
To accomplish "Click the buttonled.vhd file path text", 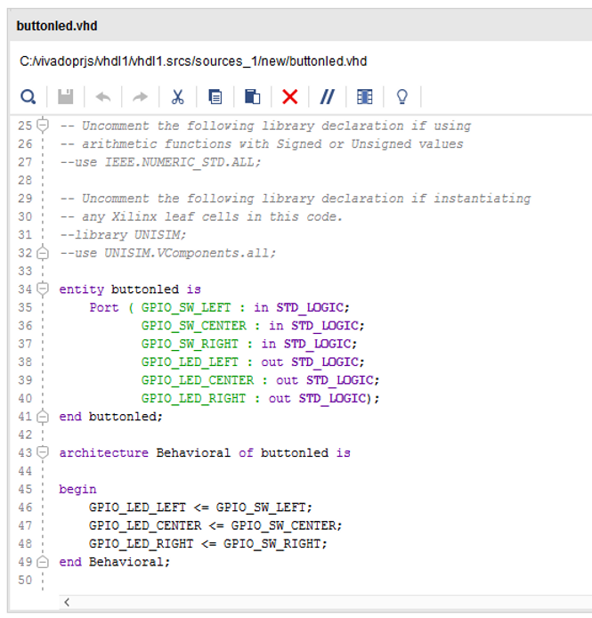I will (x=193, y=61).
